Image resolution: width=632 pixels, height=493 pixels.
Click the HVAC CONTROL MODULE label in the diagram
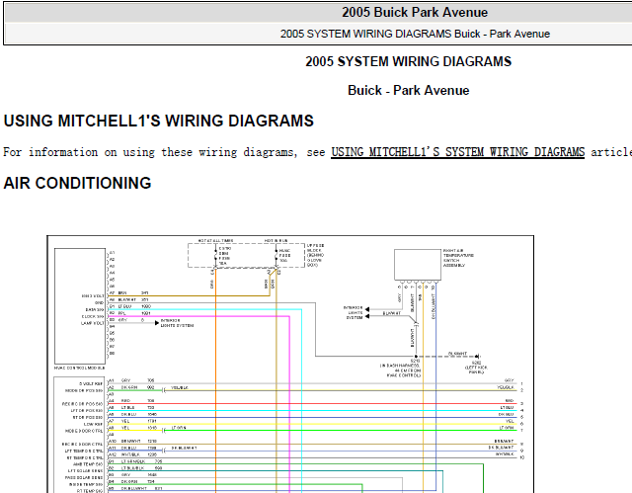coord(79,369)
